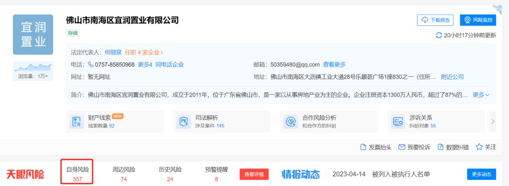Click the 天眼风险 logo

point(25,175)
